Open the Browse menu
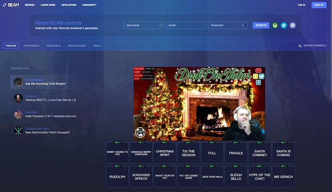 29,5
